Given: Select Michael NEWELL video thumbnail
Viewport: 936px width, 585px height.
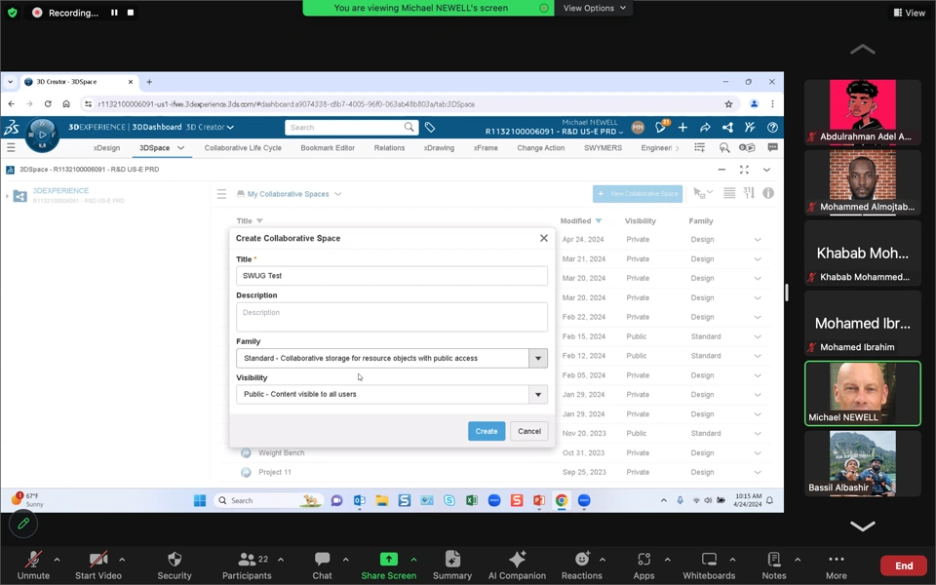Looking at the screenshot, I should [862, 393].
